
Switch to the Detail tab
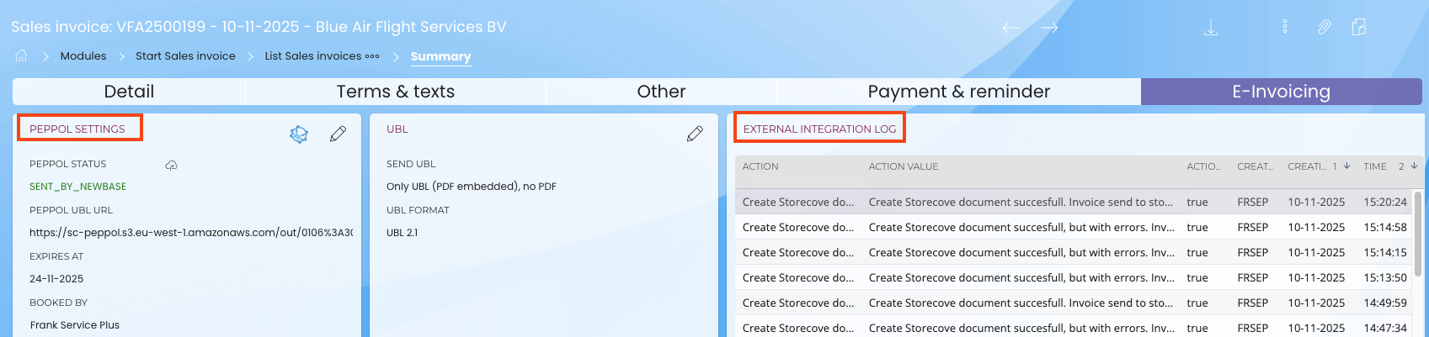click(x=129, y=92)
